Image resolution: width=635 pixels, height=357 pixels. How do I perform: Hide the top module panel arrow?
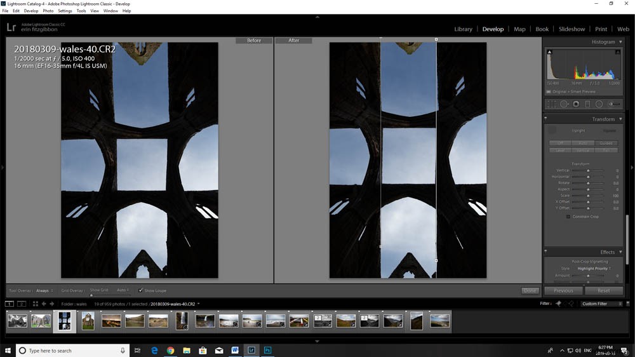point(317,17)
